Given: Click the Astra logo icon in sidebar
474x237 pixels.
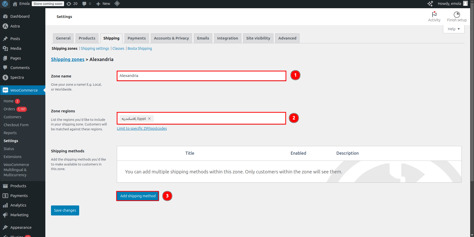Looking at the screenshot, I should (x=5, y=26).
